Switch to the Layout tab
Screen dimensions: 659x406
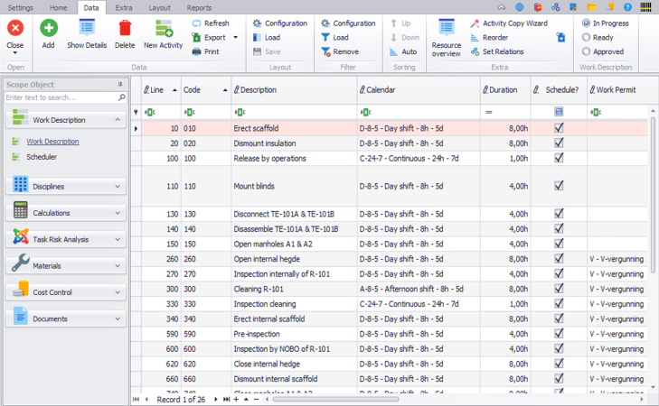(x=159, y=7)
